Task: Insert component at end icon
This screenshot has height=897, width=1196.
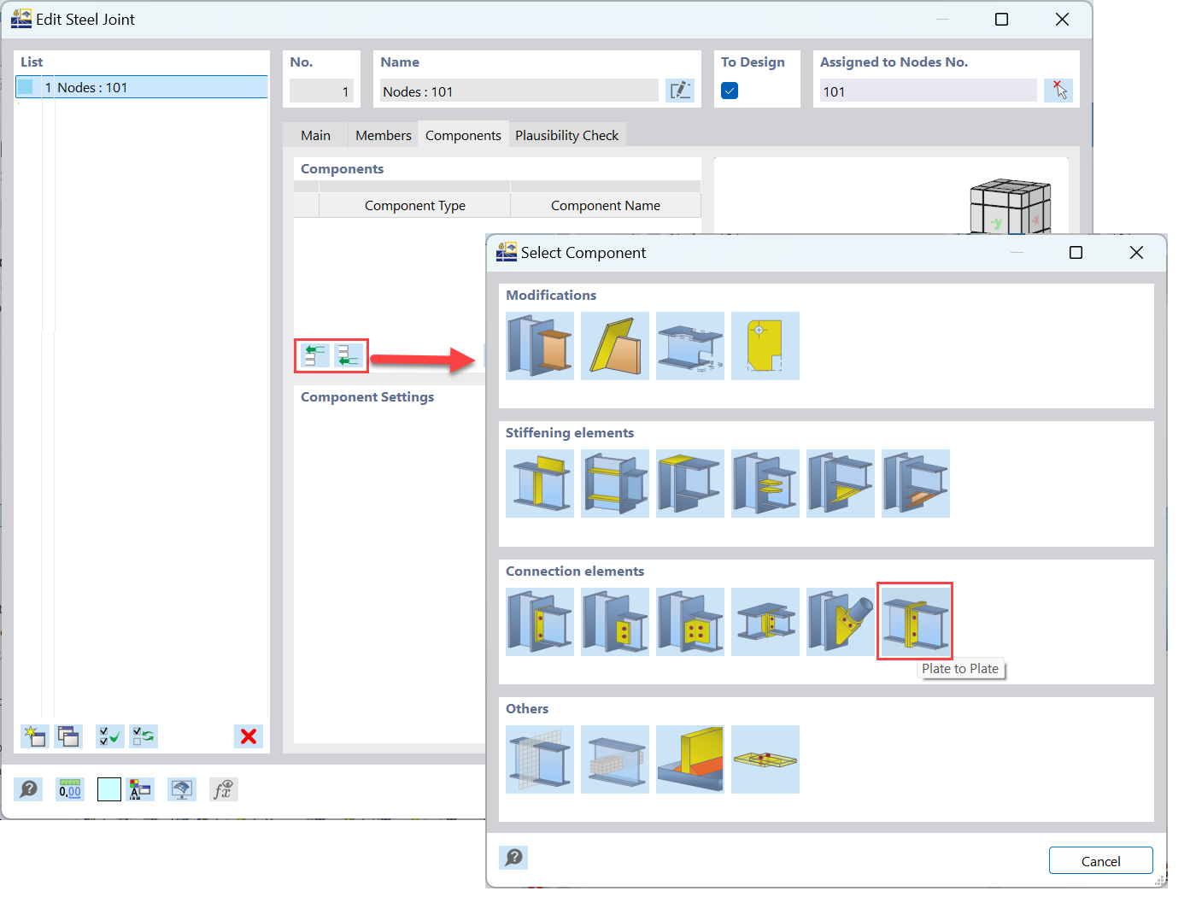Action: click(348, 355)
